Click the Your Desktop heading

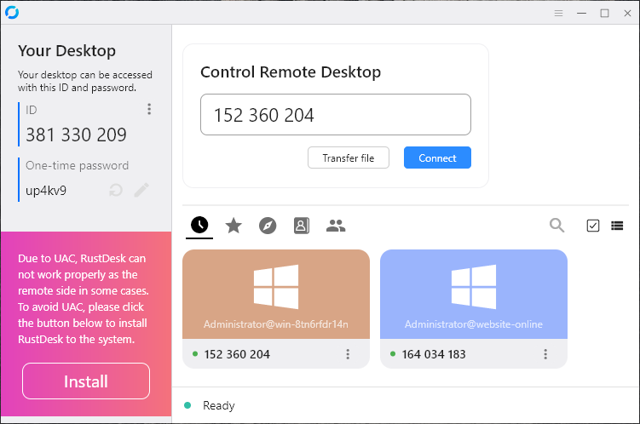[67, 51]
